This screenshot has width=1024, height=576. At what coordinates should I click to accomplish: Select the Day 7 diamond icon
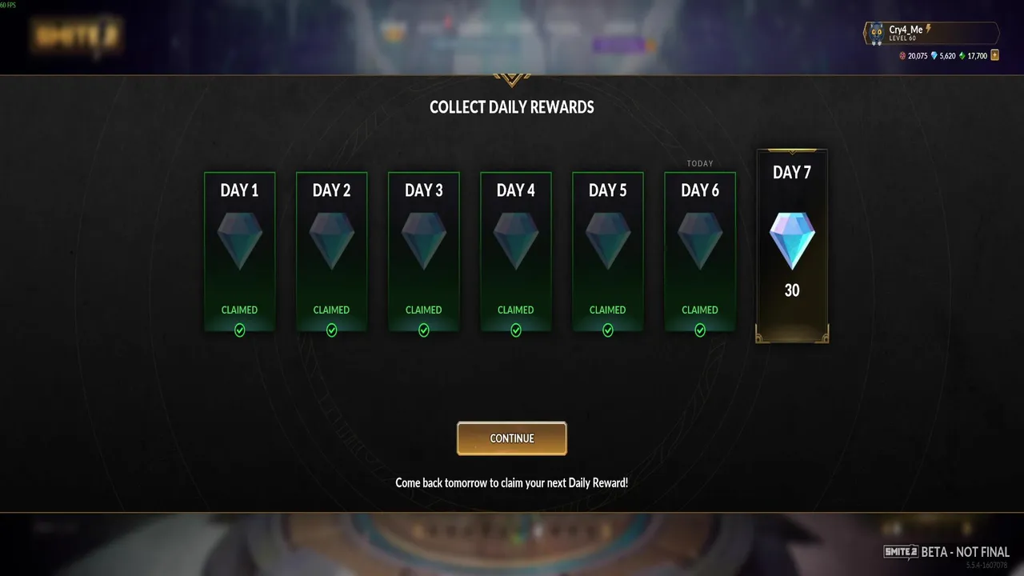[792, 242]
